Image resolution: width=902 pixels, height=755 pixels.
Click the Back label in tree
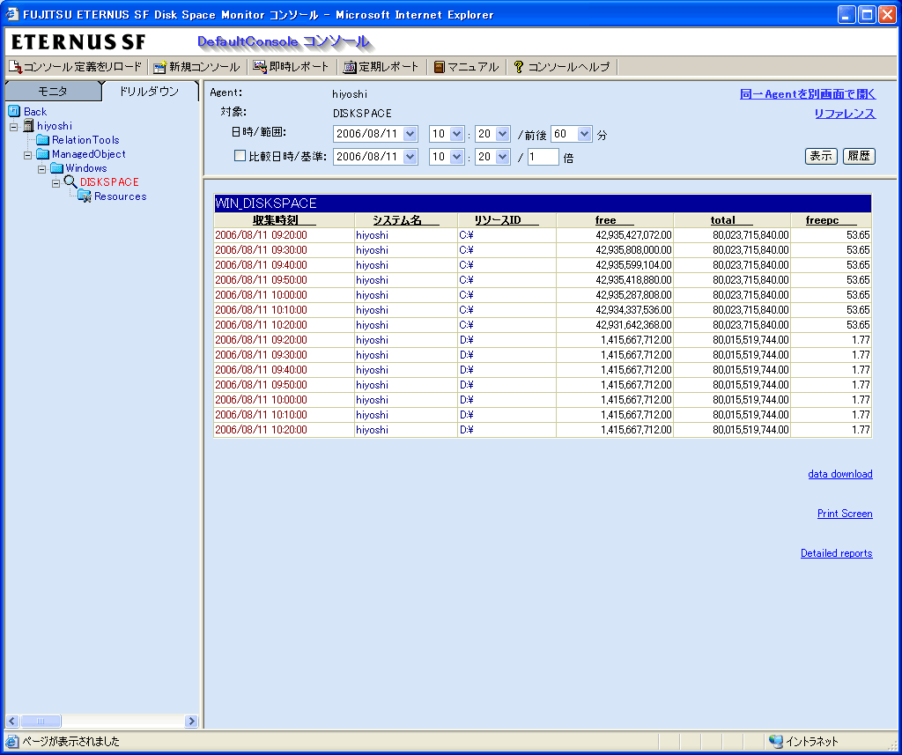(35, 112)
